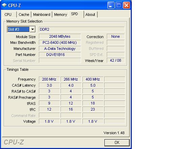Click the A-Data Technology manufacturer value
This screenshot has width=173, height=149.
[x=60, y=49]
